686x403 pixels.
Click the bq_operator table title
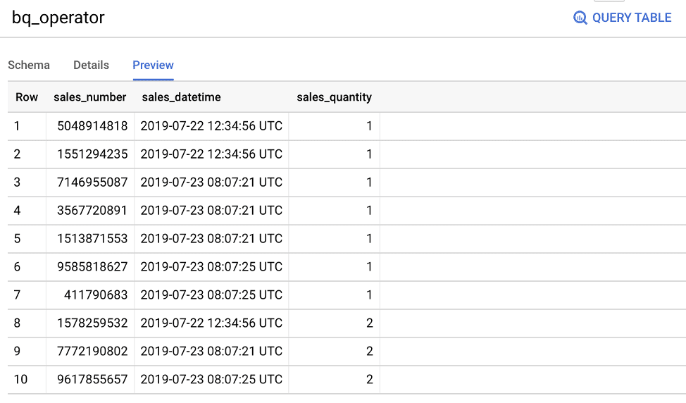[x=58, y=18]
